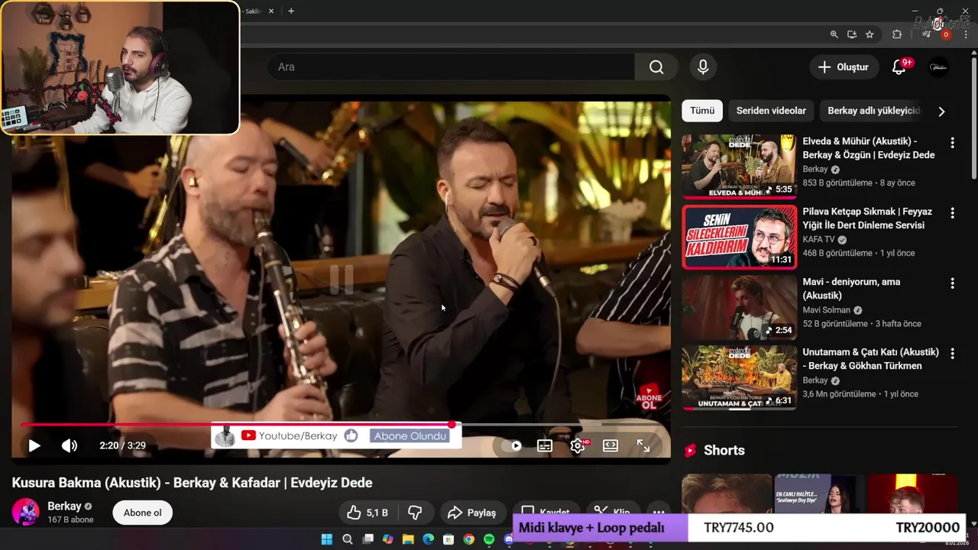
Task: Mute the video volume speaker icon
Action: [x=70, y=445]
